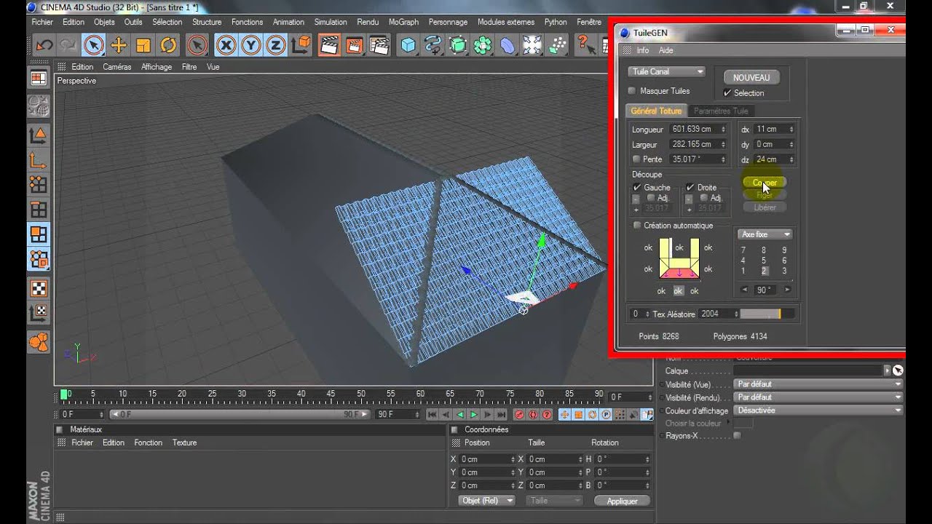The width and height of the screenshot is (932, 524).
Task: Toggle the Rayons-X checkbox
Action: click(x=737, y=436)
